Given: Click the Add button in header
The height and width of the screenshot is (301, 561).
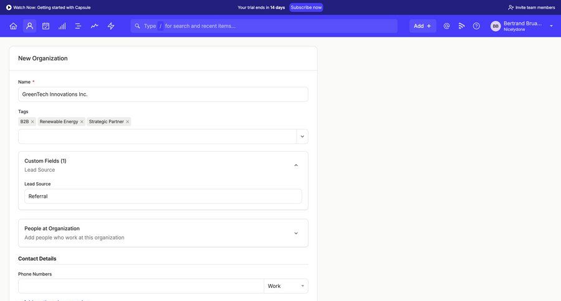Looking at the screenshot, I should pos(423,26).
